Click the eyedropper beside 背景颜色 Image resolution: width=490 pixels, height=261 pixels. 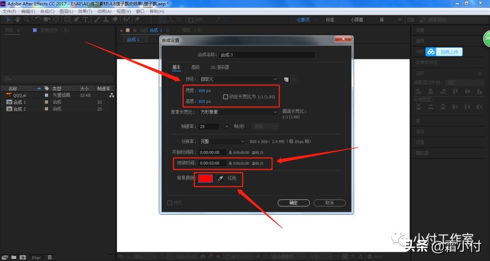[220, 178]
